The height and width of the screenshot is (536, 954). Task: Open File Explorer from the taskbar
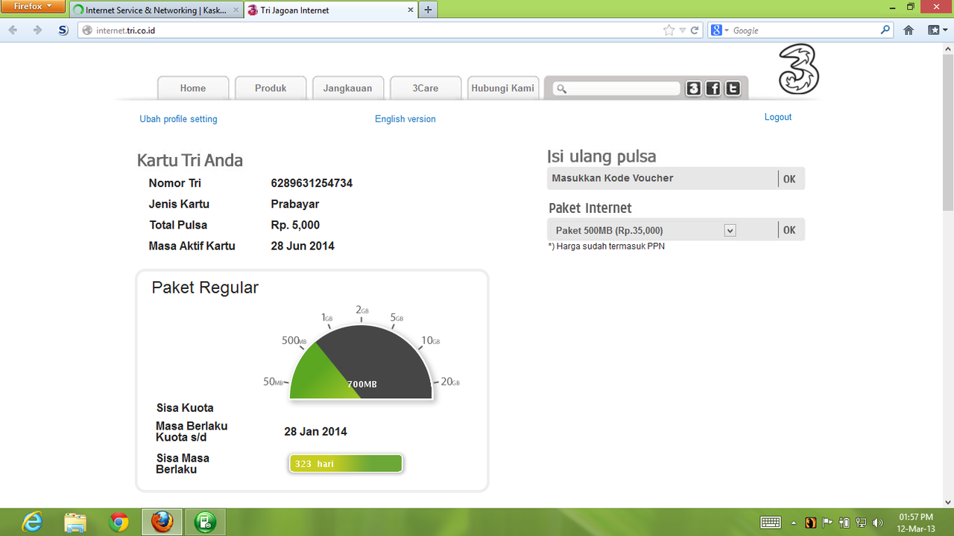coord(75,522)
